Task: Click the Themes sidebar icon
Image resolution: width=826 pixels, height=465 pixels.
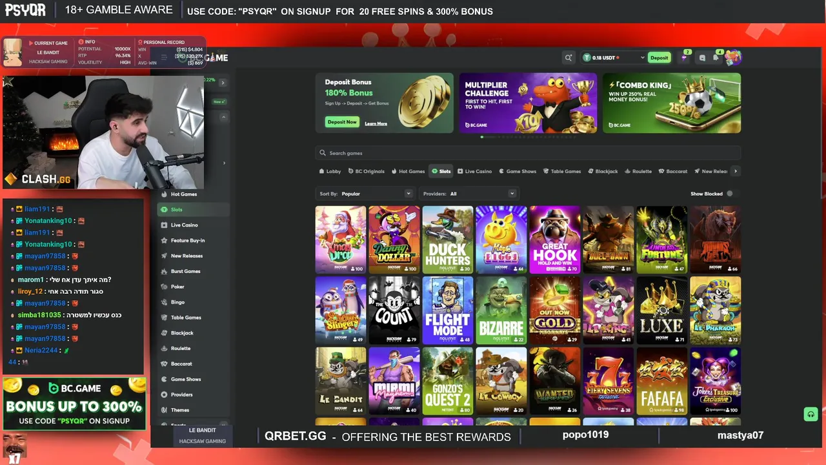Action: coord(164,410)
